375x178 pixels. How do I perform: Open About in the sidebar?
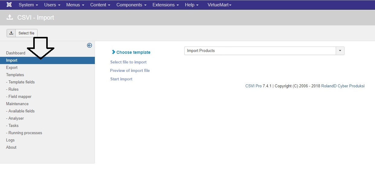point(11,147)
